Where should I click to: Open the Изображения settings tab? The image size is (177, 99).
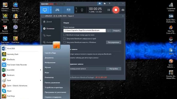[x=48, y=42]
